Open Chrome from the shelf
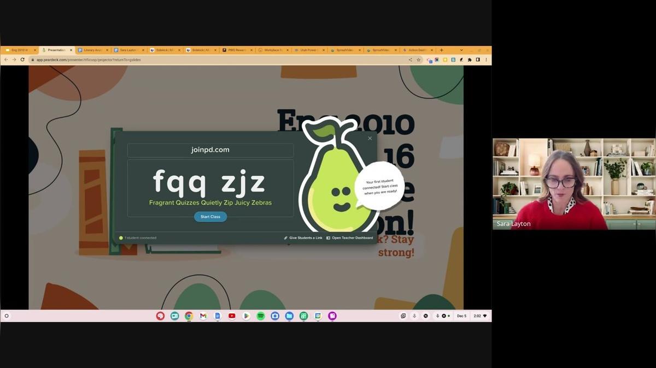 189,316
